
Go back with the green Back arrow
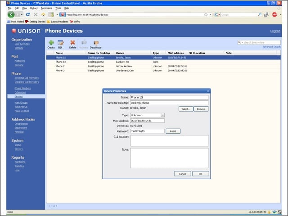point(11,14)
